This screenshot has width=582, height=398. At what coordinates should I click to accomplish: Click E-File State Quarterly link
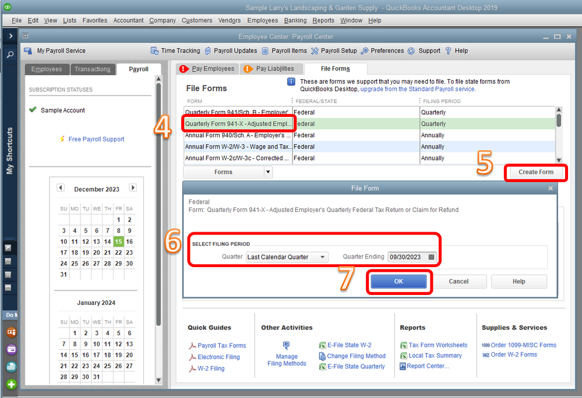(356, 367)
